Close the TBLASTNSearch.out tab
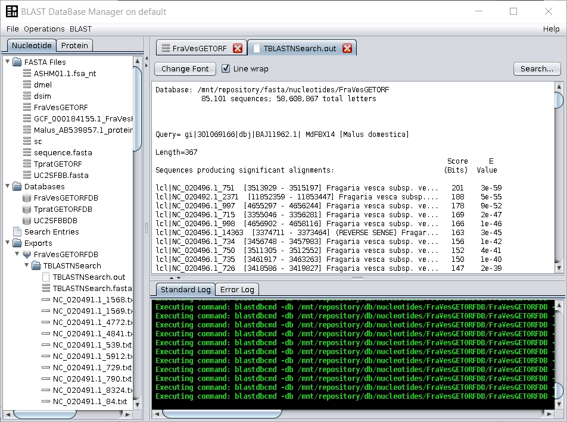567x422 pixels. (347, 48)
